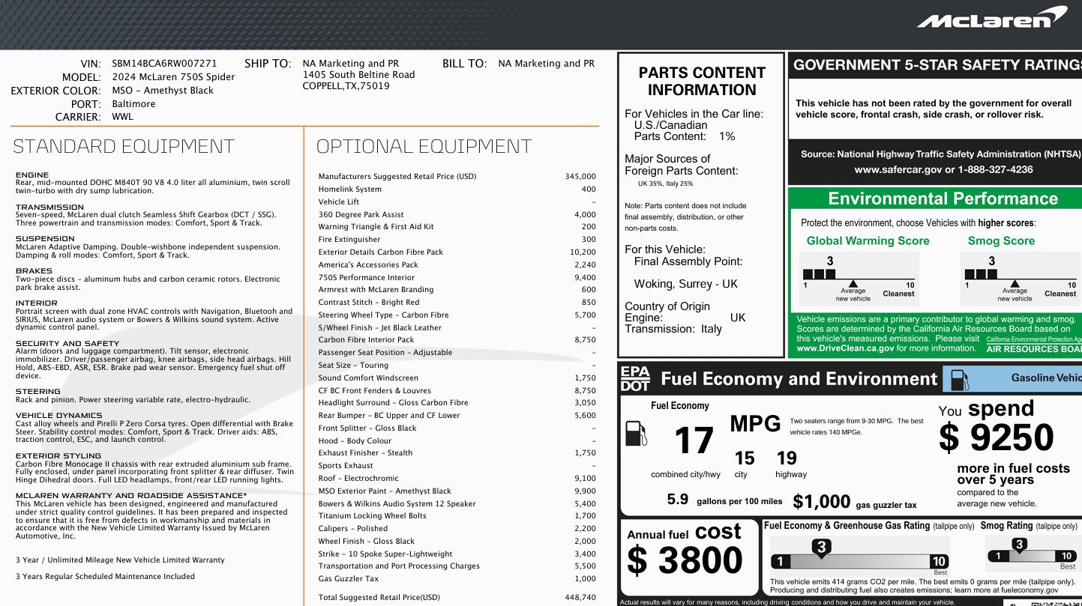Select the Global Warming Score scale

point(860,279)
